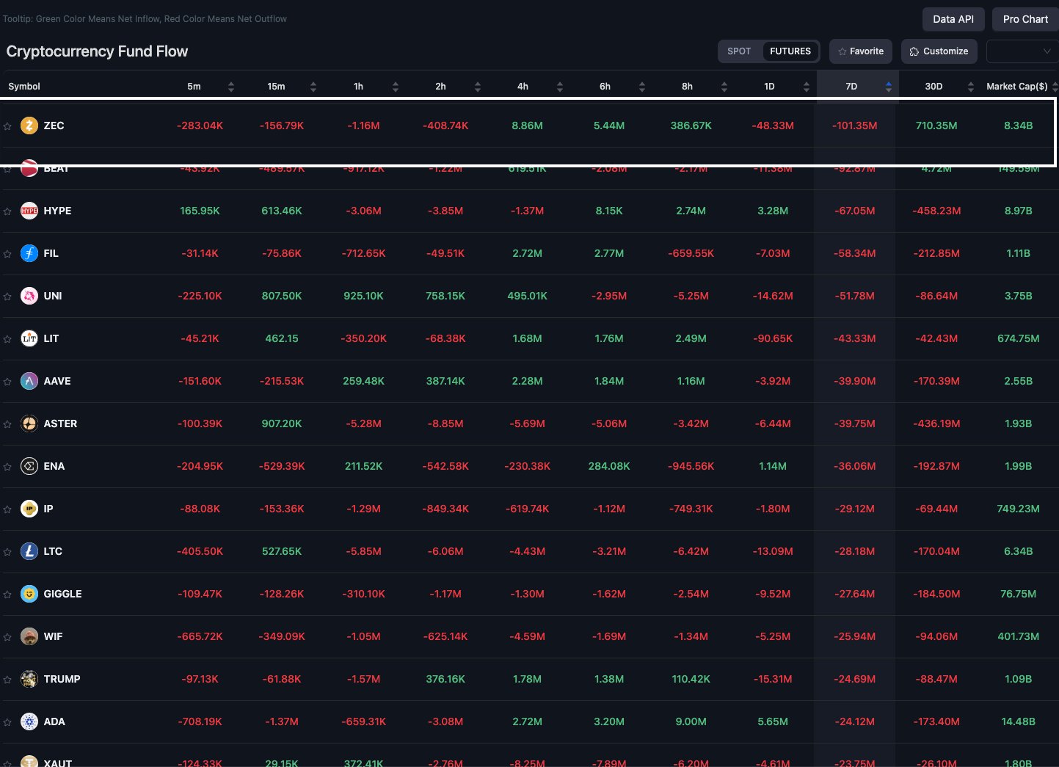Click the Customize gear icon
Screen dimensions: 1059x767
click(914, 51)
